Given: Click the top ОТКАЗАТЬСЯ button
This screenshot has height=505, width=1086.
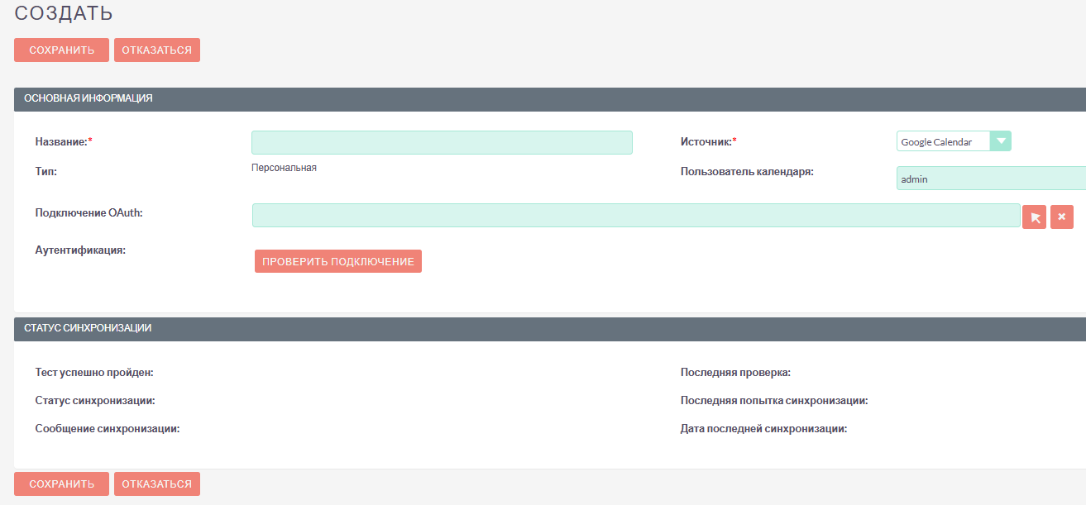Looking at the screenshot, I should tap(157, 50).
